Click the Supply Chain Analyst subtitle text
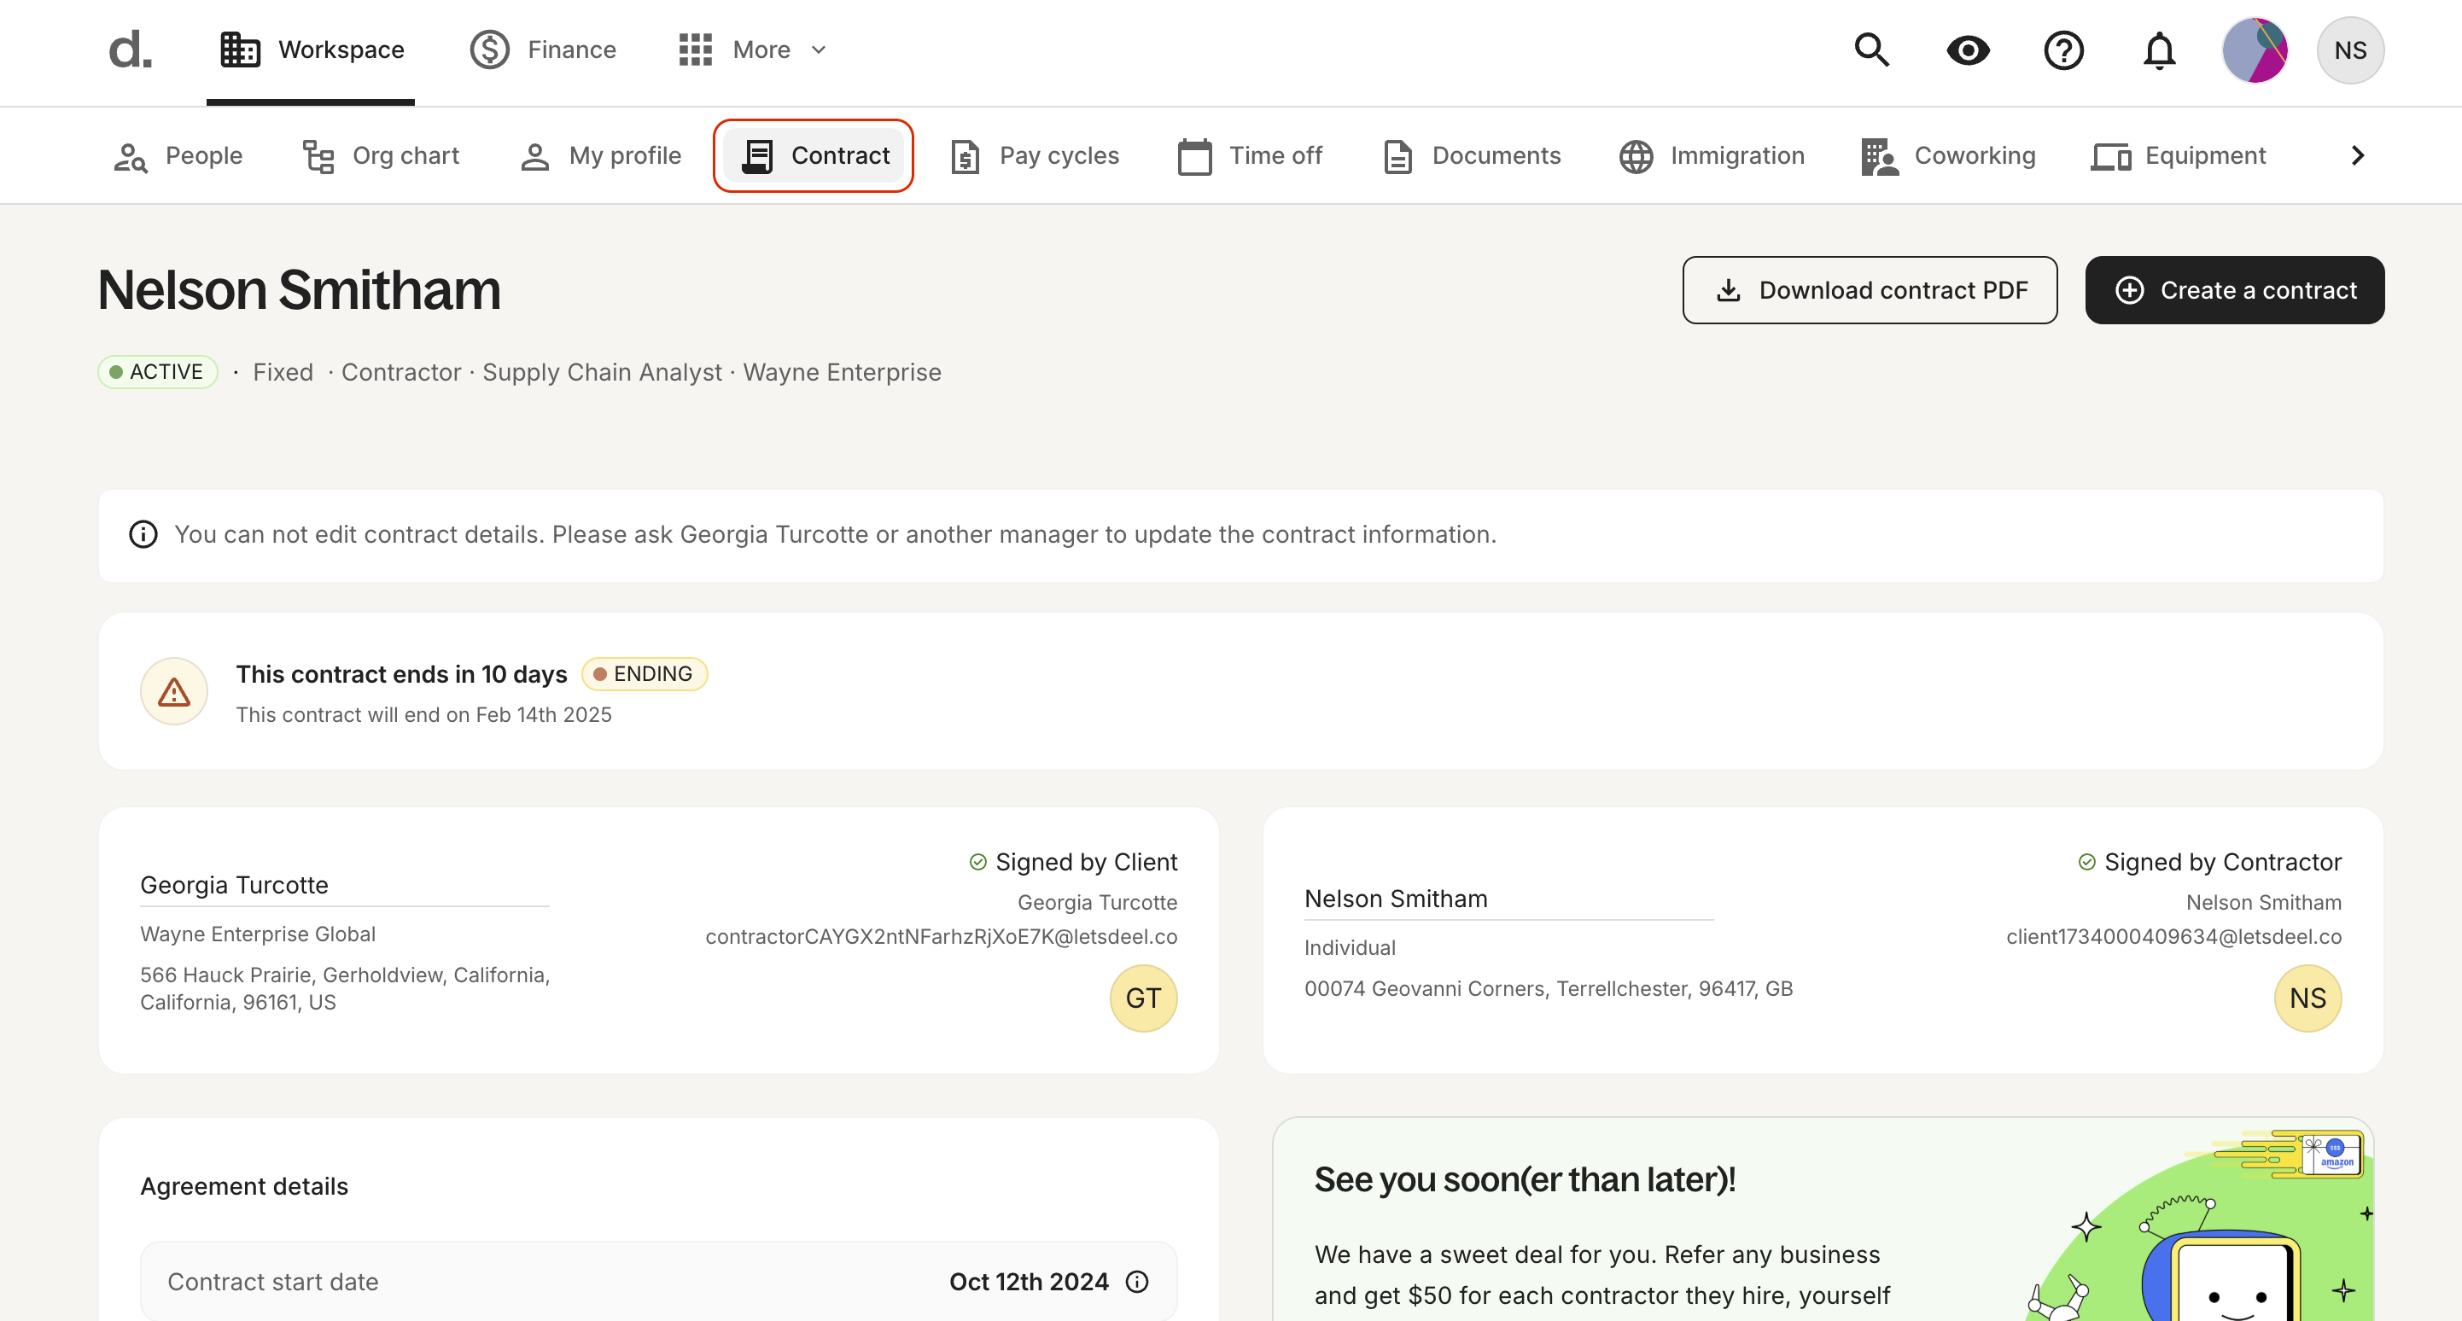 (x=602, y=373)
